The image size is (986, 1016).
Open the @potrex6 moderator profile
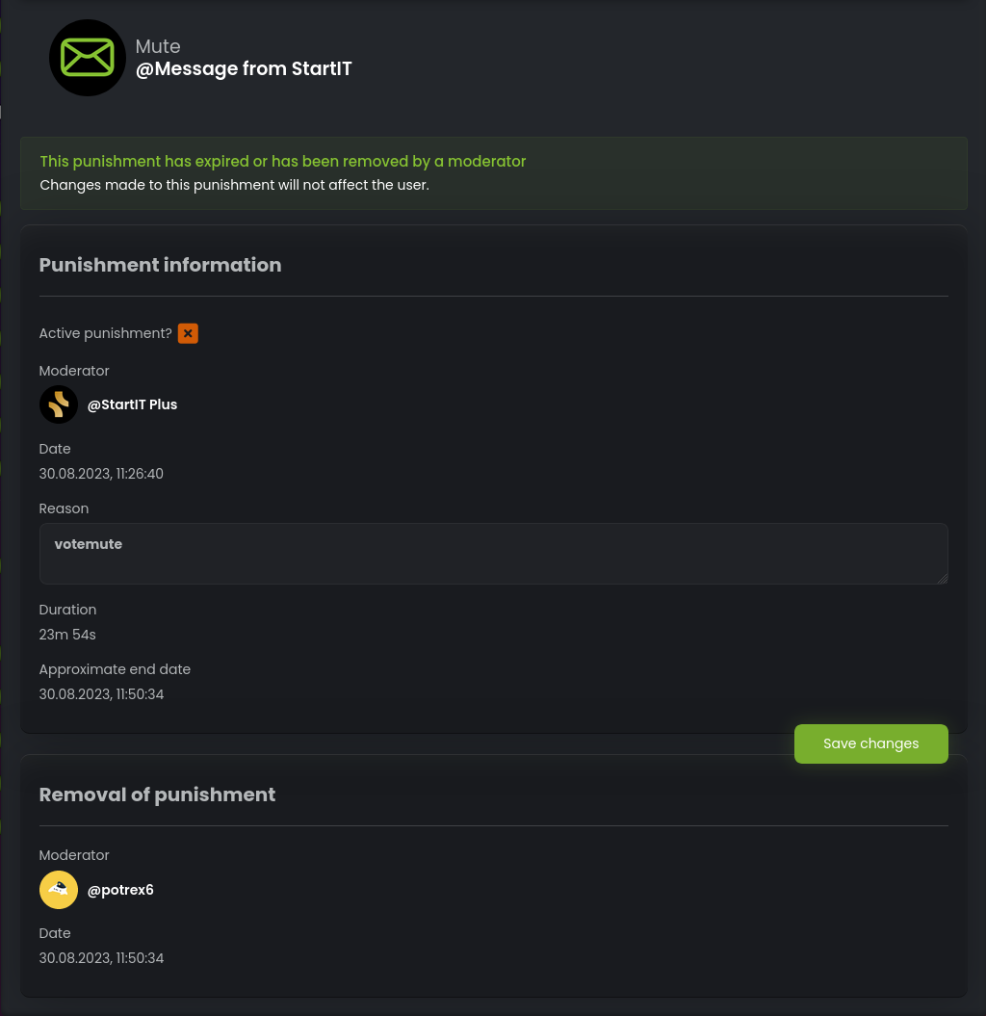pyautogui.click(x=120, y=890)
